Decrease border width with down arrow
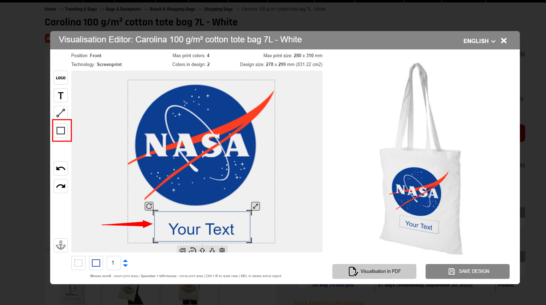 coord(125,265)
